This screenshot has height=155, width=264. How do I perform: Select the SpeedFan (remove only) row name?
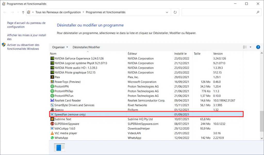70,115
